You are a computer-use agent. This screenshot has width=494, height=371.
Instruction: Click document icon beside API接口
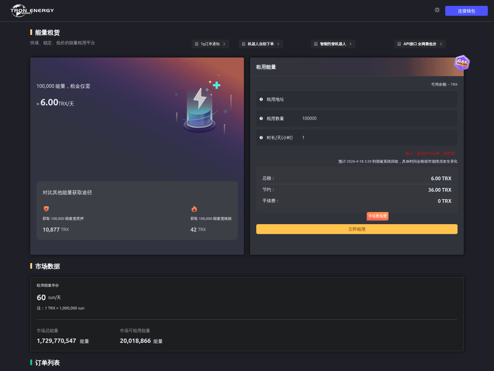pyautogui.click(x=399, y=44)
